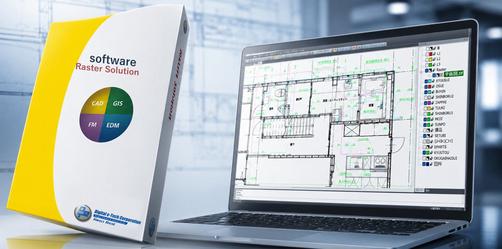Select the layer name KYUUSUI

(x=443, y=80)
